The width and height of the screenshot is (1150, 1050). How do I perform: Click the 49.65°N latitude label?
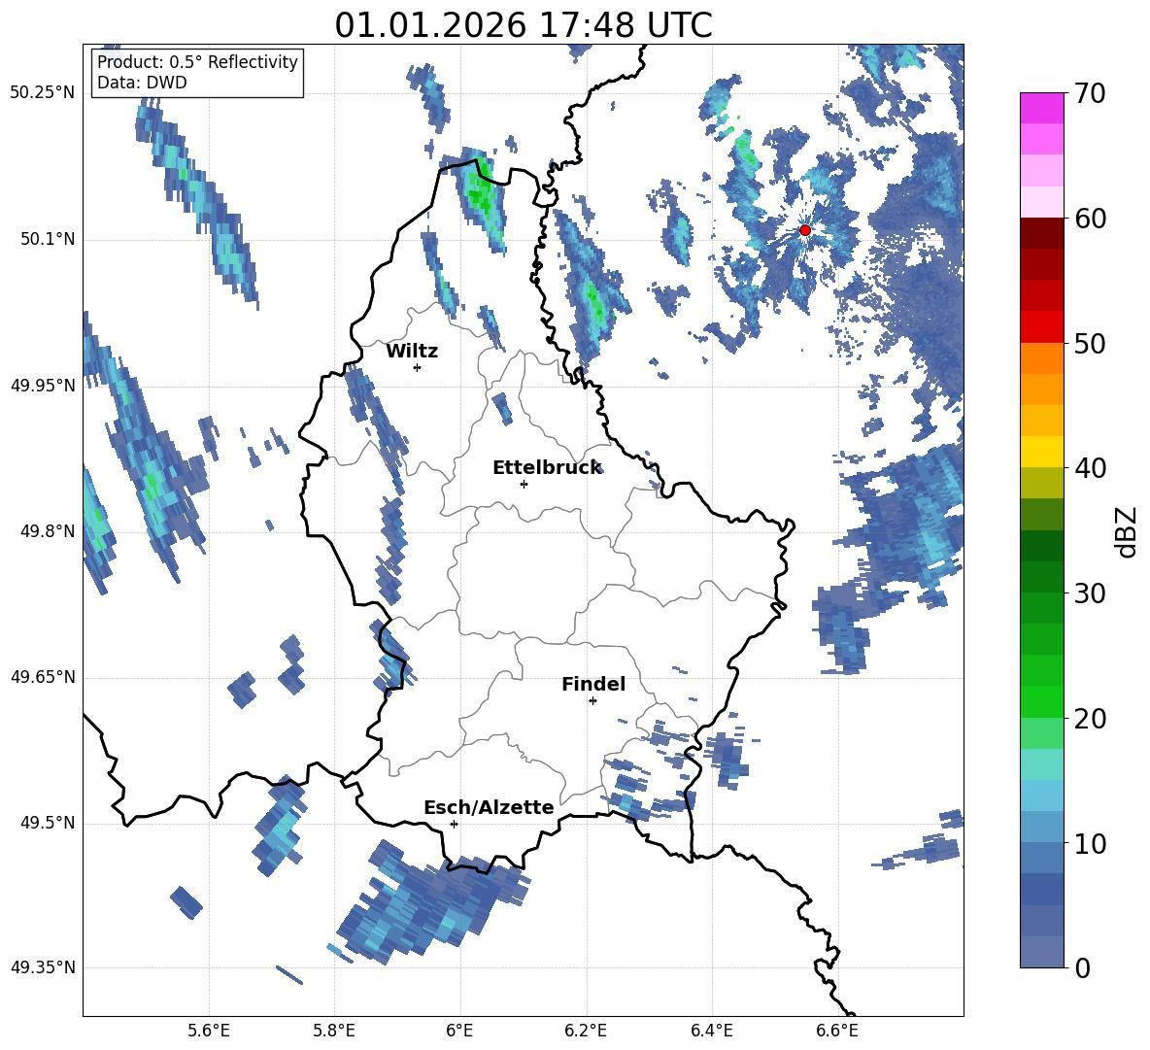pyautogui.click(x=43, y=677)
